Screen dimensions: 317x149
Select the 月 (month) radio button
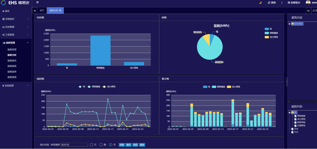tap(111, 145)
